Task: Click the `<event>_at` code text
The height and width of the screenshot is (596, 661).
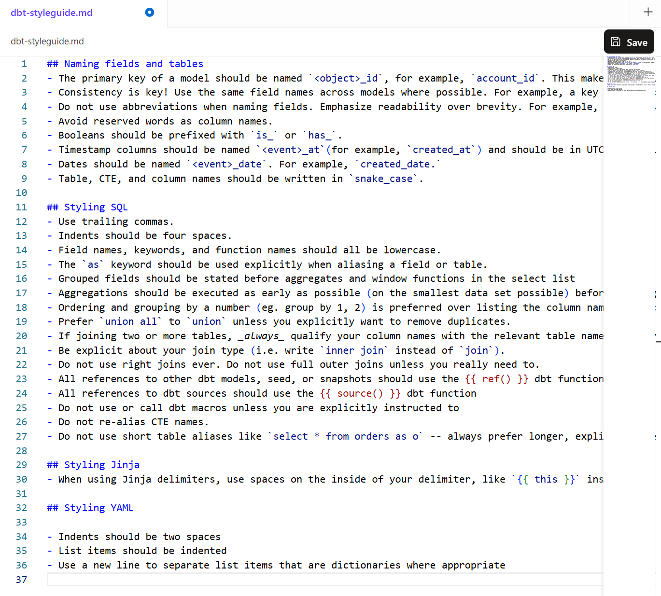Action: pyautogui.click(x=291, y=150)
